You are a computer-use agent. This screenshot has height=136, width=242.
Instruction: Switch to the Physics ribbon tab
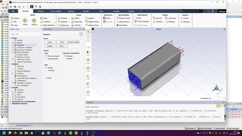41,11
